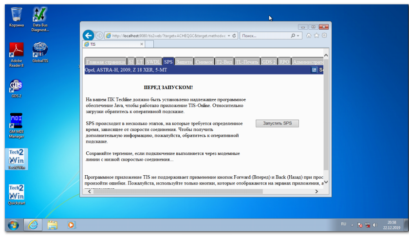409x237 pixels.
Task: Click the horizontal scrollbar left arrow
Action: coord(90,191)
